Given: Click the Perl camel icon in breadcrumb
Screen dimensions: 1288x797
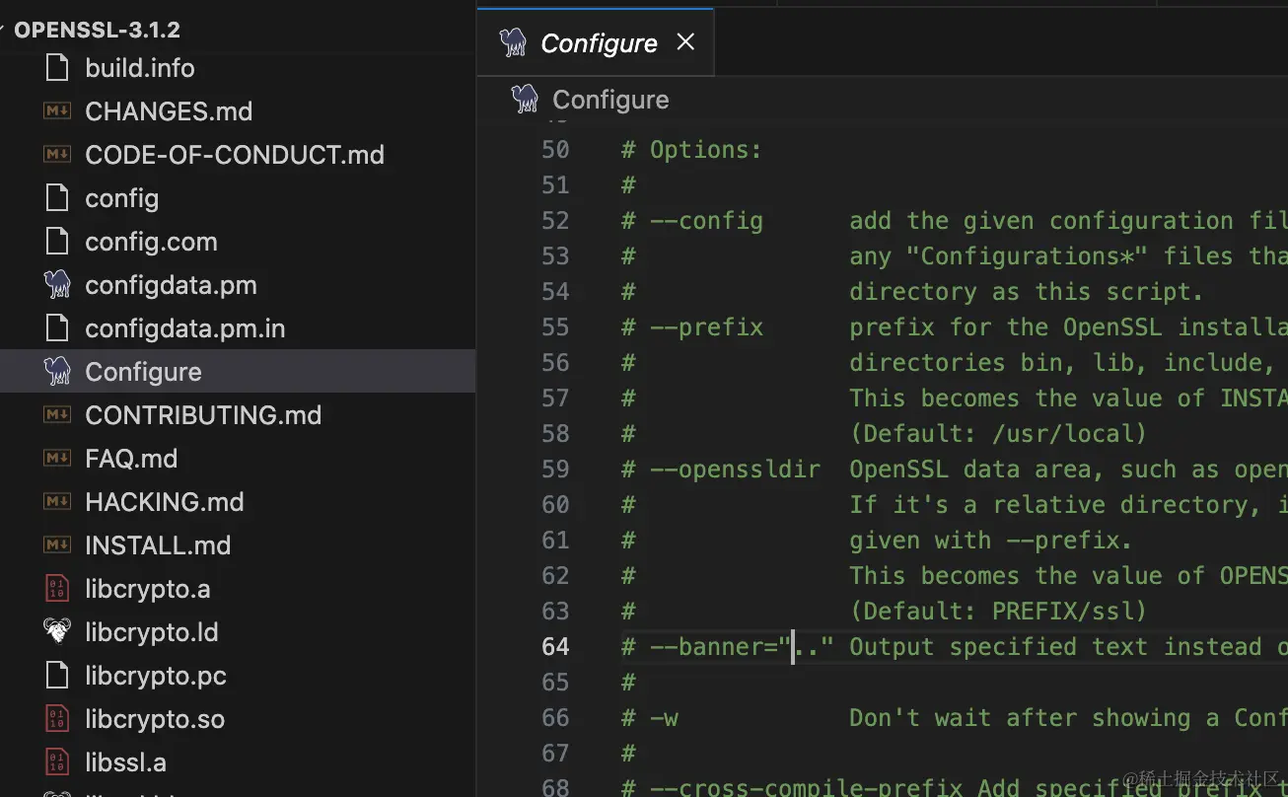Looking at the screenshot, I should [x=525, y=100].
